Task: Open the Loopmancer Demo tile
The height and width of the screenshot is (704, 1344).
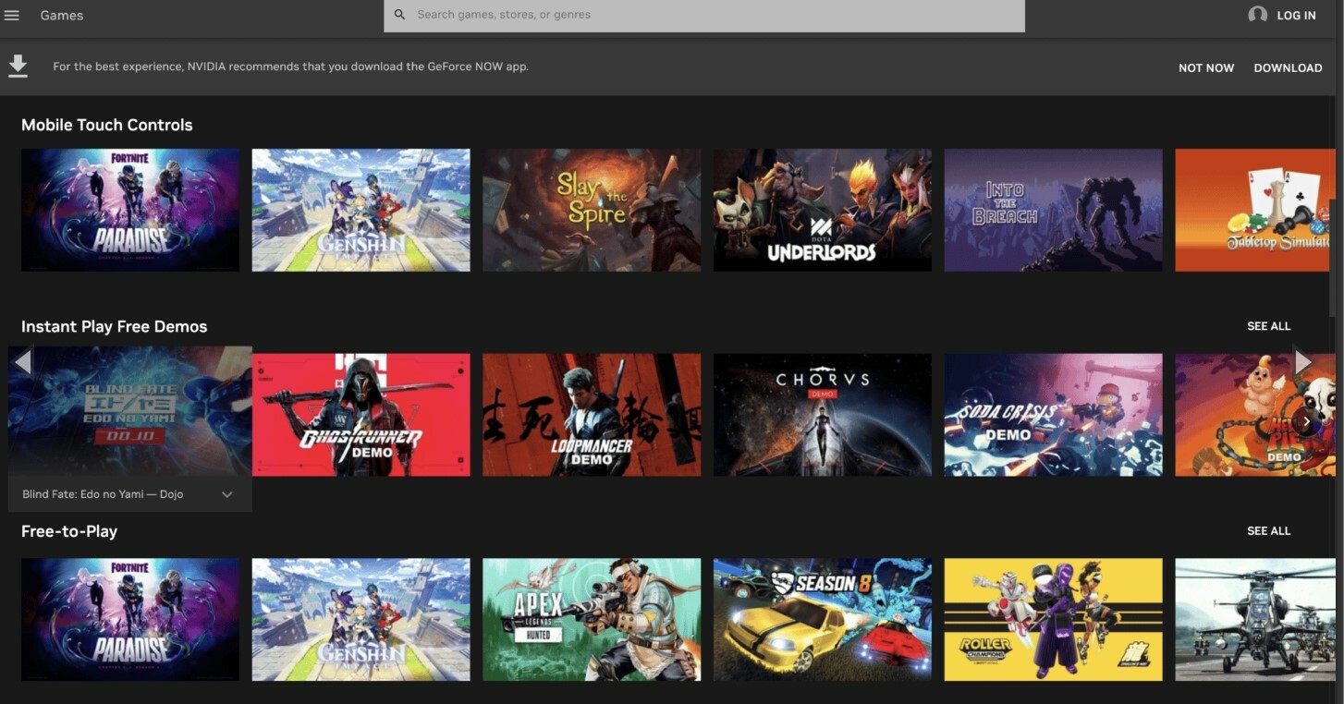Action: pyautogui.click(x=592, y=415)
